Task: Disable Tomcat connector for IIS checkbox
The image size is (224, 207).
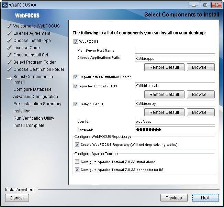Action: [77, 170]
